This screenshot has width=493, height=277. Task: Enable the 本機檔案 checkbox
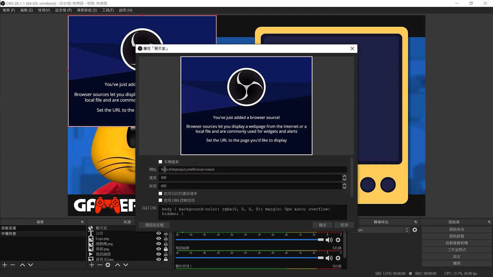(160, 162)
